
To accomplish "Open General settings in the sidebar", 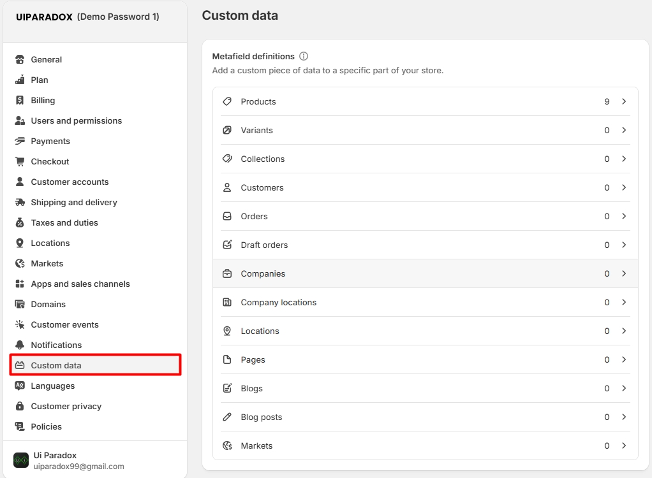I will pyautogui.click(x=47, y=59).
